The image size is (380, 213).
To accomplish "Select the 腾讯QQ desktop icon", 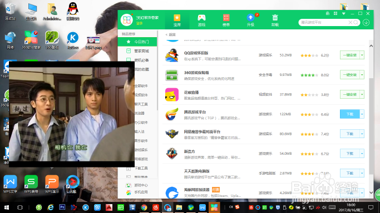I will (73, 11).
